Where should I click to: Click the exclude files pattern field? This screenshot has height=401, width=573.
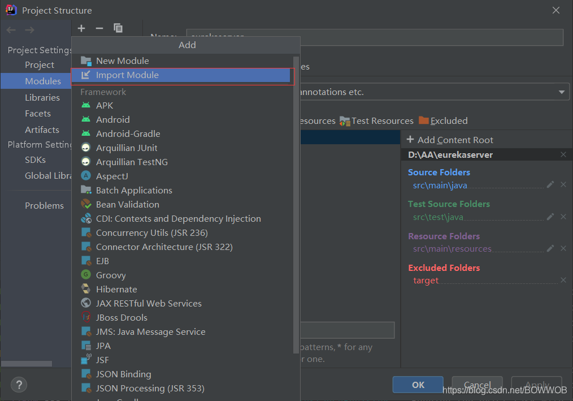pyautogui.click(x=347, y=330)
